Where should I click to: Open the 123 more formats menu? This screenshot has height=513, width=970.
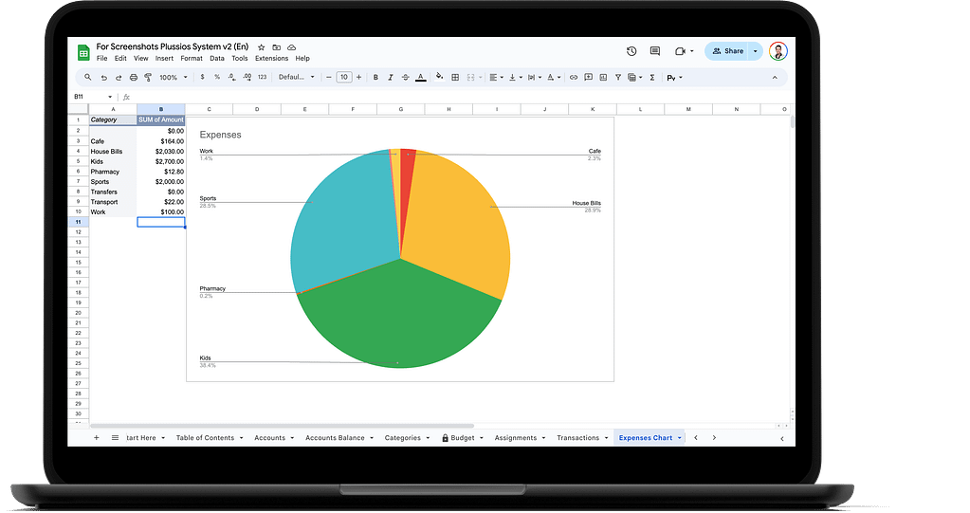tap(263, 78)
